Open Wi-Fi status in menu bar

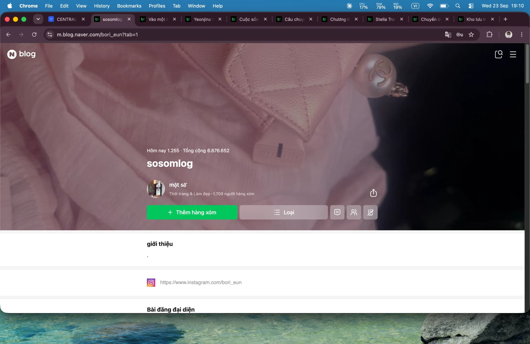pyautogui.click(x=430, y=6)
